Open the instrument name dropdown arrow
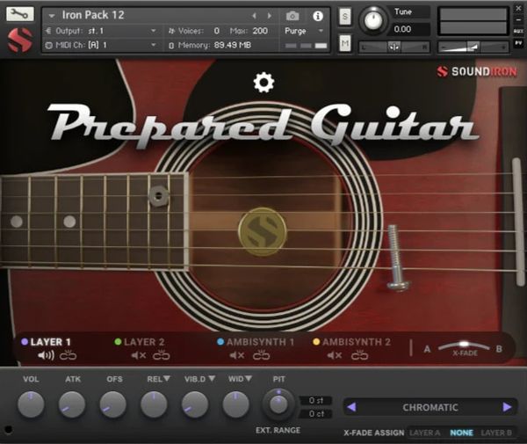The height and width of the screenshot is (444, 527). pyautogui.click(x=52, y=16)
